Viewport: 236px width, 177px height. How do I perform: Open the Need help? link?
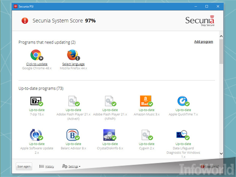(212, 166)
